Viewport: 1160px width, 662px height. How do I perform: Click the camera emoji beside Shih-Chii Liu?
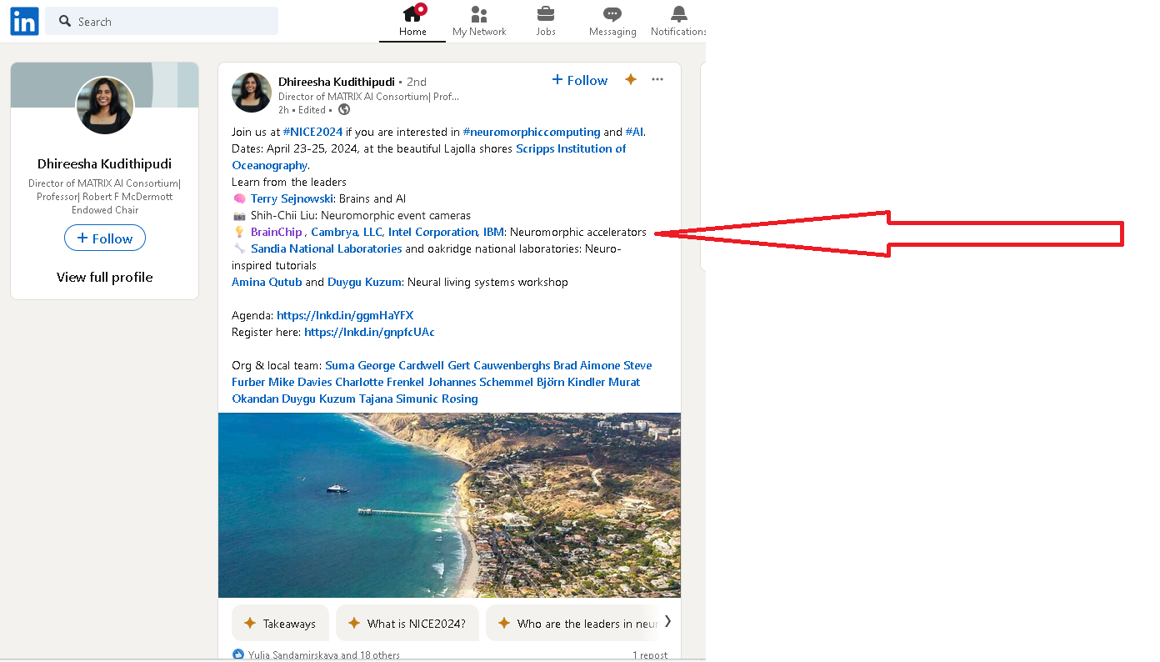point(239,215)
